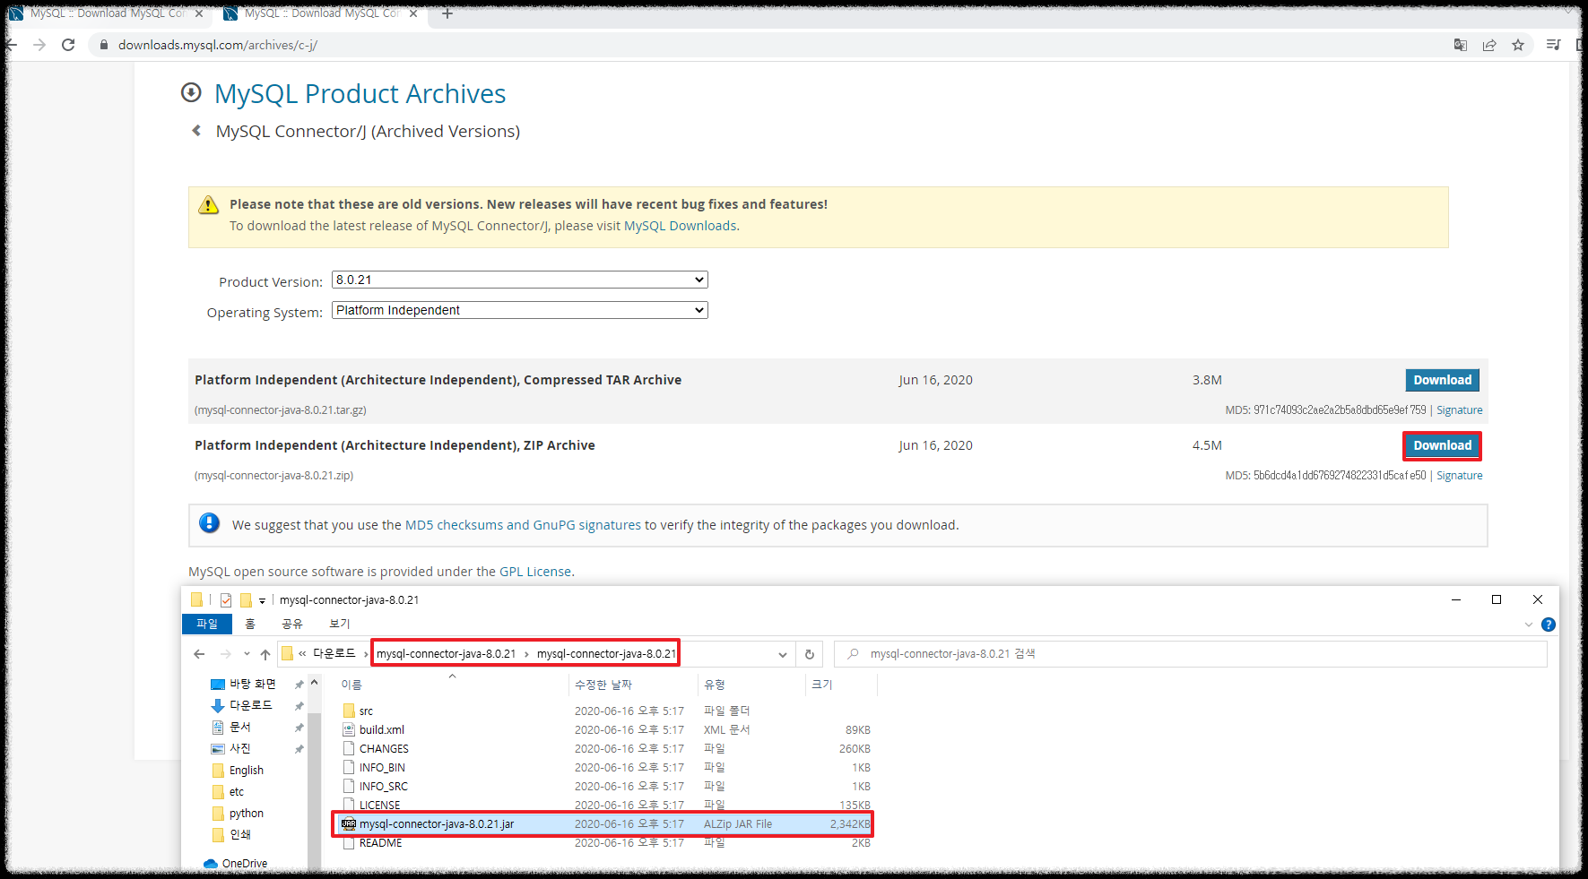1588x879 pixels.
Task: Open Explorer recent locations dropdown
Action: [x=247, y=654]
